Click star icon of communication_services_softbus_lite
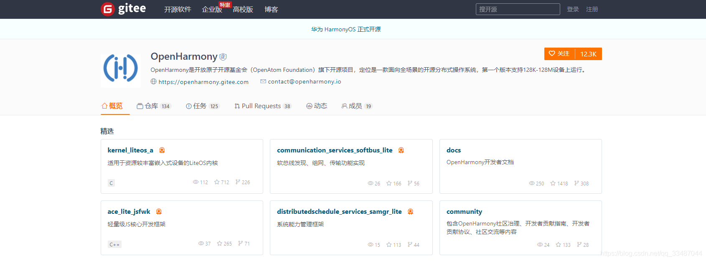The image size is (706, 261). click(389, 183)
